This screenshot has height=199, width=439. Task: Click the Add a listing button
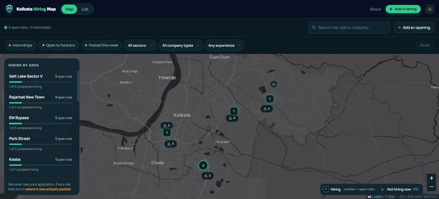403,9
